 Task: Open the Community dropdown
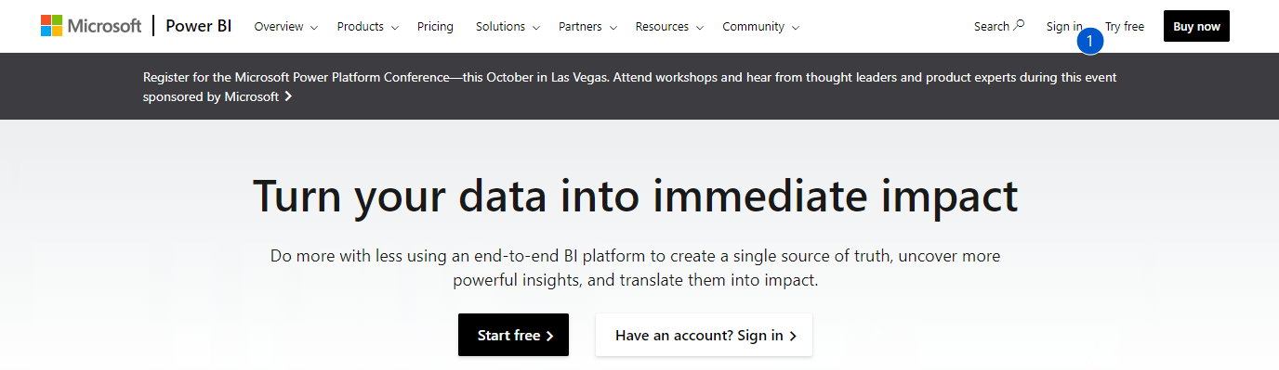760,26
